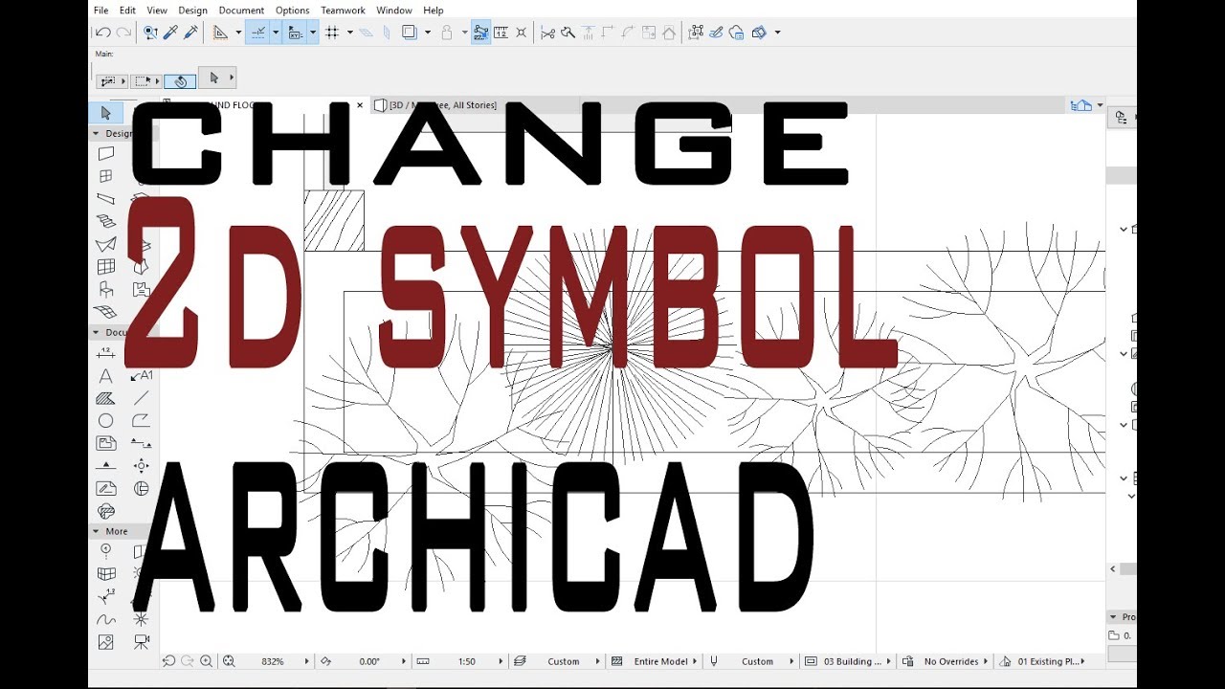
Task: Collapse the More toolbox section
Action: 96,531
